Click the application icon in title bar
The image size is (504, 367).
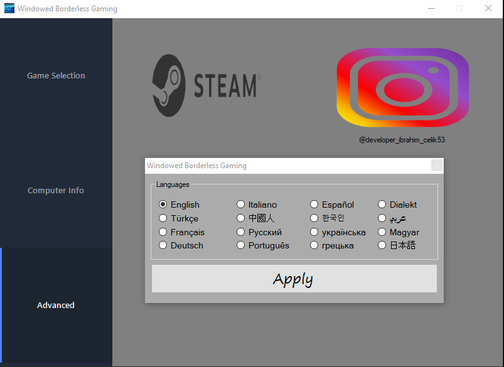tap(9, 8)
